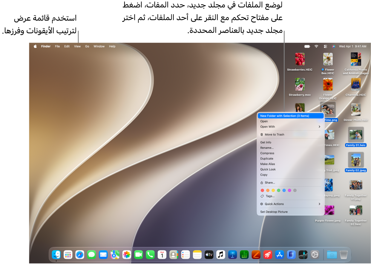This screenshot has width=371, height=264.
Task: Open Numbers in the Dock
Action: pyautogui.click(x=244, y=254)
